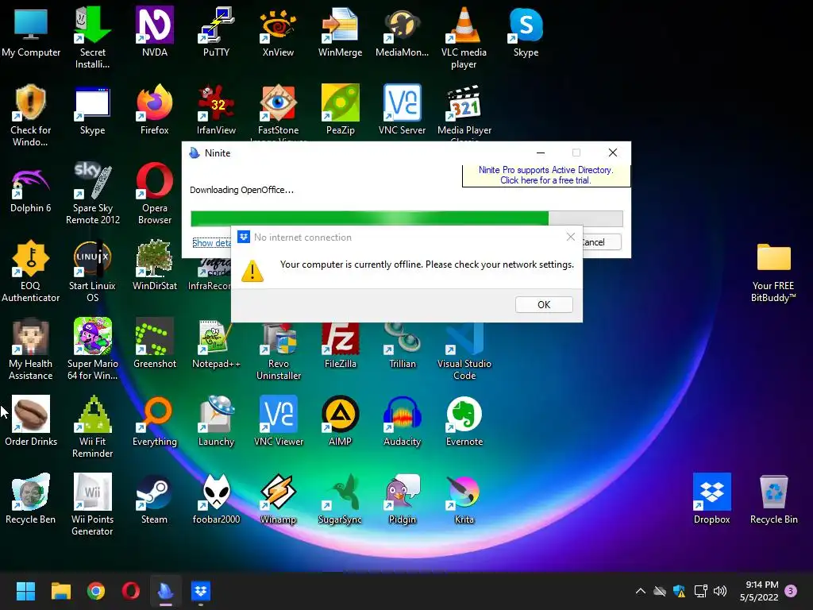This screenshot has width=813, height=610.
Task: Launch Super Mario 64 for Windows icon
Action: pos(92,349)
